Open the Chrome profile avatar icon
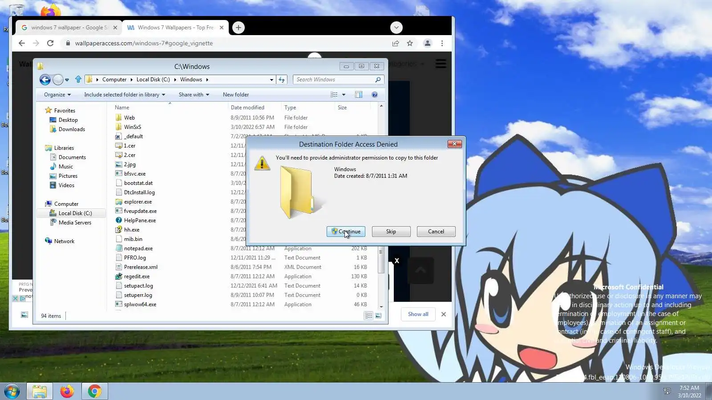Viewport: 712px width, 400px height. pyautogui.click(x=427, y=43)
